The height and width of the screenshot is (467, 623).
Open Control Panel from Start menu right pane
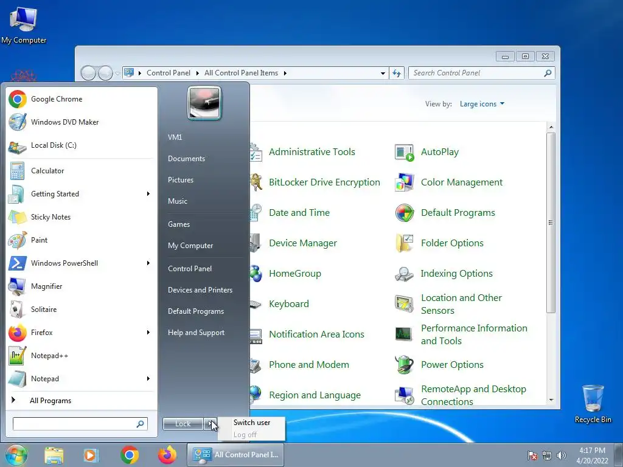coord(190,269)
